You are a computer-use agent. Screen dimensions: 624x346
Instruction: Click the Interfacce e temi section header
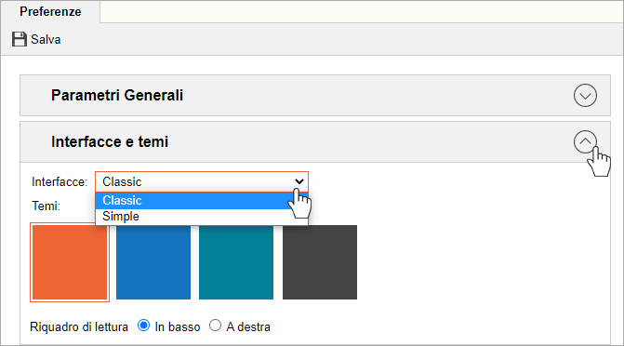315,141
